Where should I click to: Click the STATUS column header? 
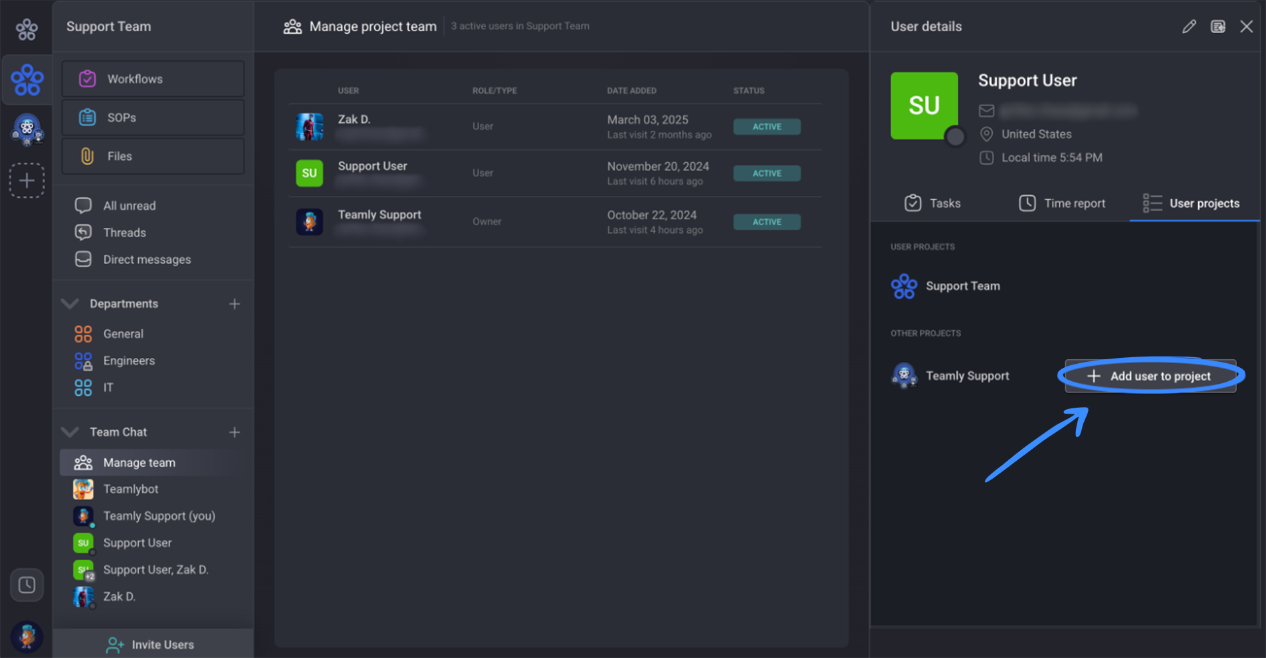[x=748, y=90]
